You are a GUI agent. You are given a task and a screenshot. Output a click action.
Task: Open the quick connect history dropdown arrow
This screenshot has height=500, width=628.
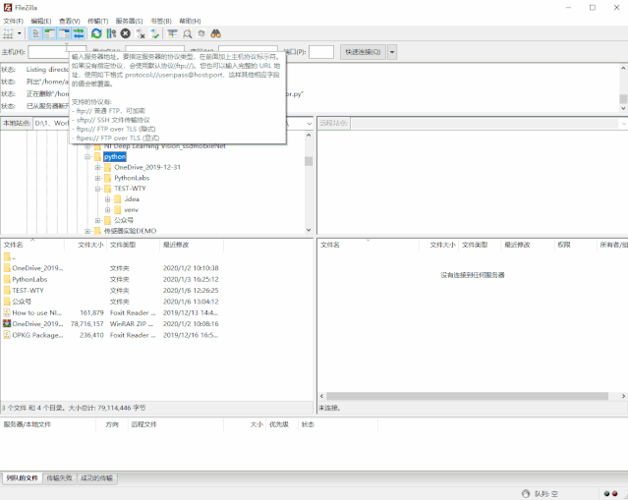393,51
